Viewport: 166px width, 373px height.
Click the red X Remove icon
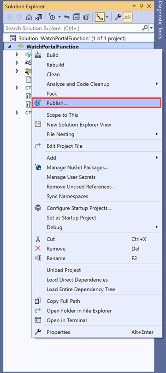[38, 248]
